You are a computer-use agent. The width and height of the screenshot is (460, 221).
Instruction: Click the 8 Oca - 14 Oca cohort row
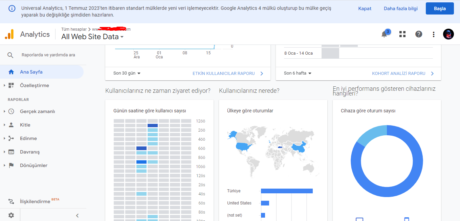click(x=358, y=53)
